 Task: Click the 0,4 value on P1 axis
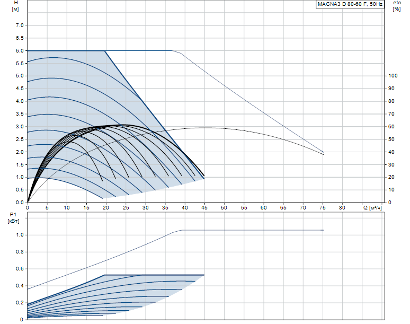pyautogui.click(x=20, y=286)
